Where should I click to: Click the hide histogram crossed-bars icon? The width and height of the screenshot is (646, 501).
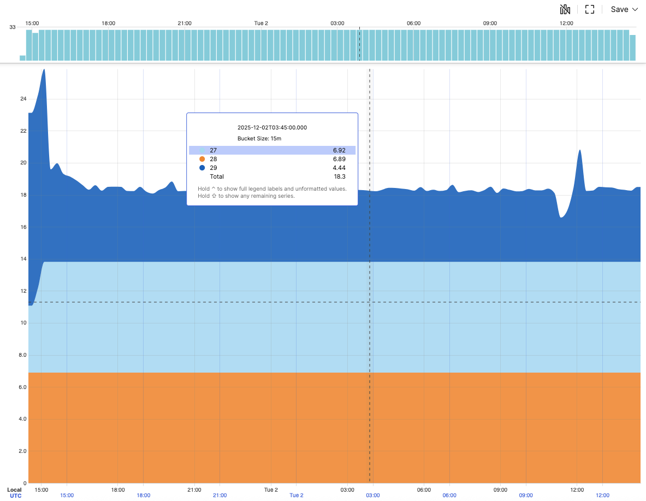click(x=565, y=9)
